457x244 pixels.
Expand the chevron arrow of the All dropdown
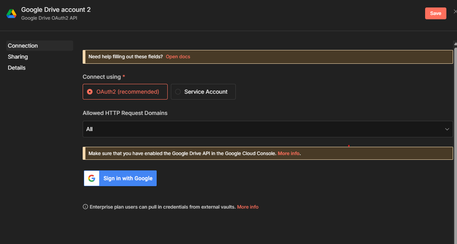click(x=447, y=129)
